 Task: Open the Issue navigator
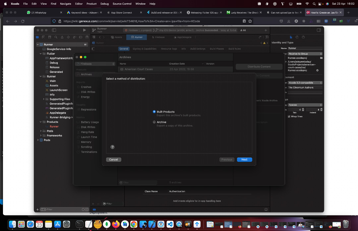click(x=62, y=37)
